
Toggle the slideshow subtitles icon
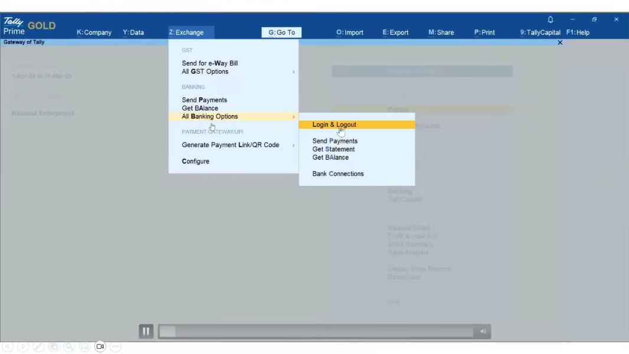click(84, 346)
